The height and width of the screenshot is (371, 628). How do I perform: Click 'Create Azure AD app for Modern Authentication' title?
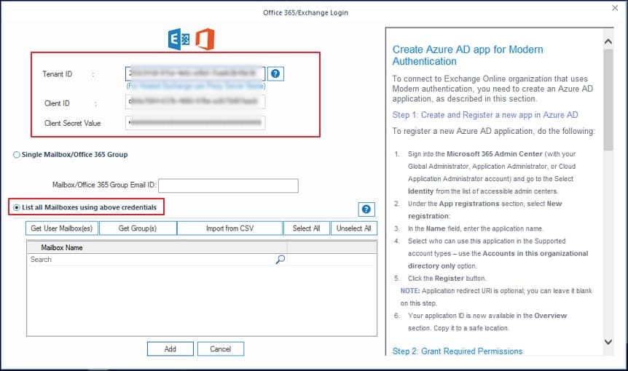click(468, 55)
